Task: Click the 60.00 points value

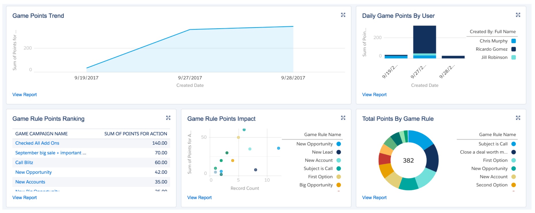Action: (161, 163)
